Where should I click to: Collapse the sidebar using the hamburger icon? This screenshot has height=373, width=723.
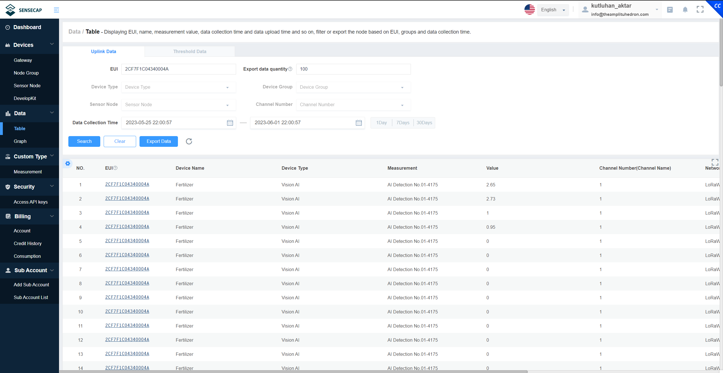tap(56, 10)
